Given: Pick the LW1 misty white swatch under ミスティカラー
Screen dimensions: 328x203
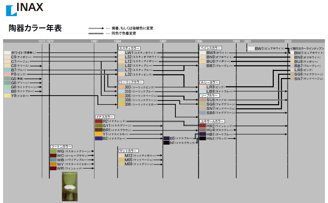Looking at the screenshot, I should coord(121,53).
